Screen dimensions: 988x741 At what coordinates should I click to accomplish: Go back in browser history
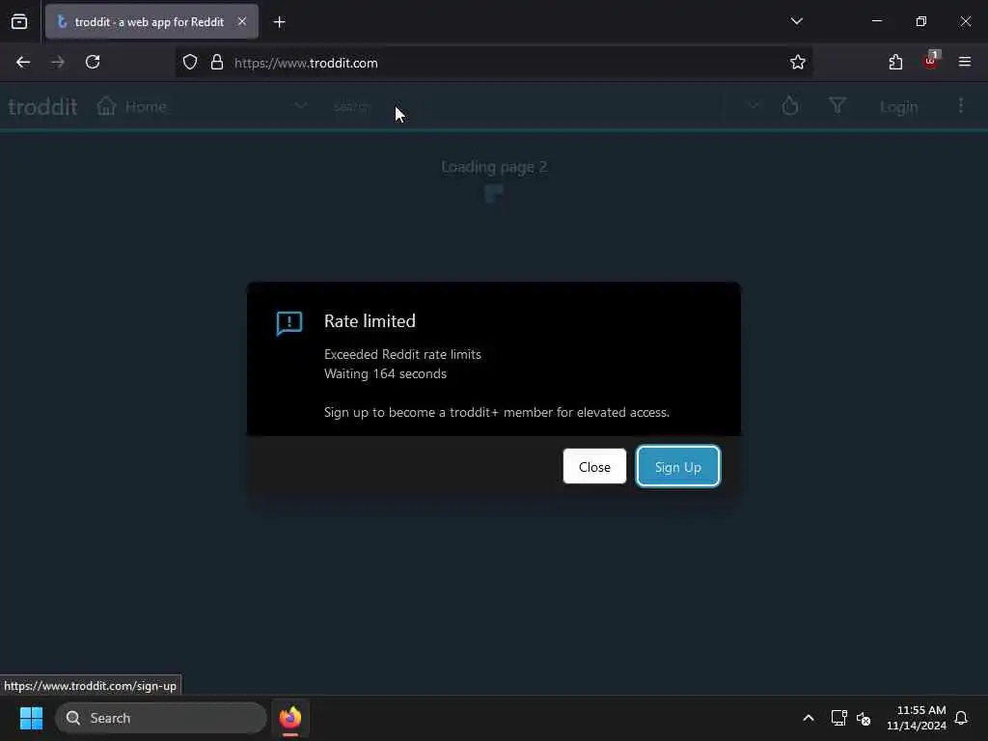tap(23, 63)
